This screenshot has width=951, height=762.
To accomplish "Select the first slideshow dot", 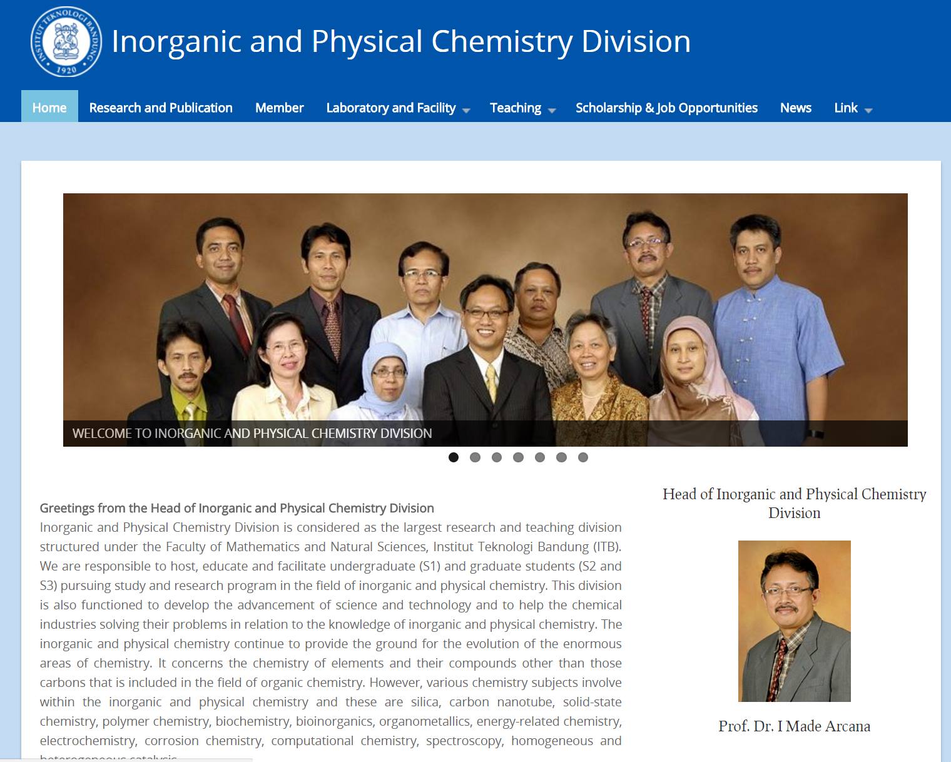I will click(x=454, y=457).
